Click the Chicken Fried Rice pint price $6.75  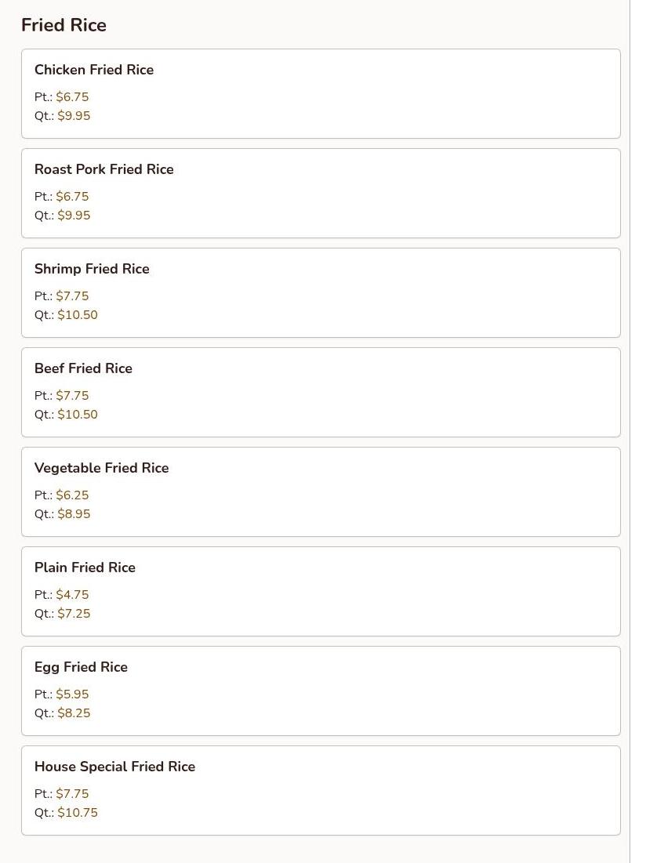[72, 97]
